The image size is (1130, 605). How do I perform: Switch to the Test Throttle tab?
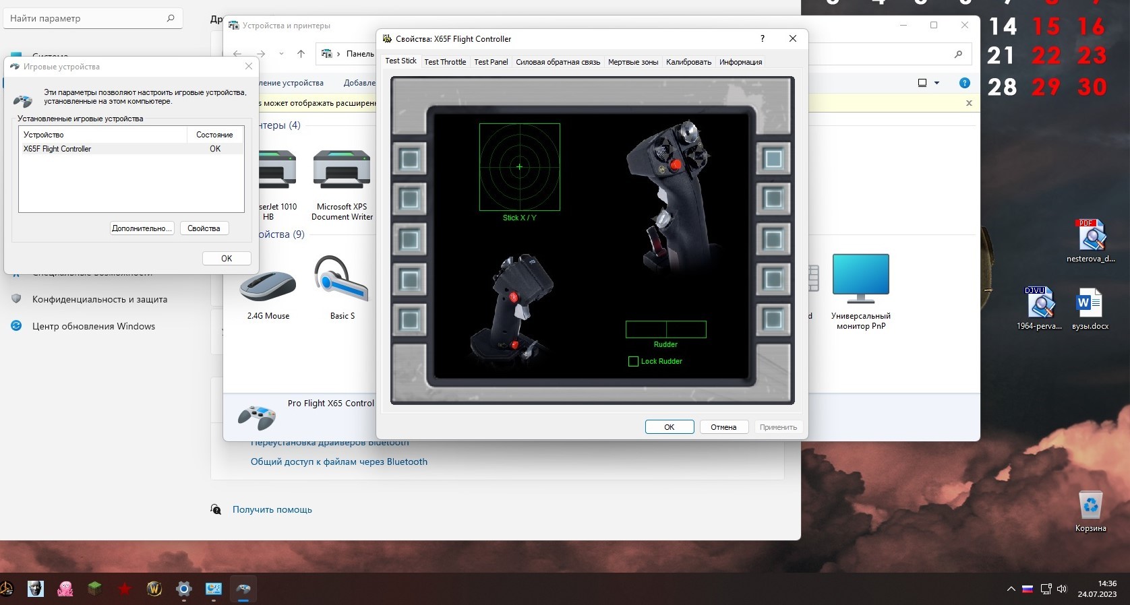coord(445,62)
